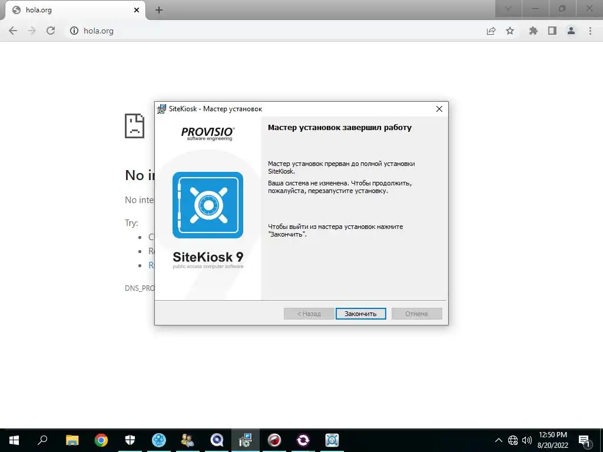Viewport: 603px width, 452px height.
Task: Open tab search dropdown arrow in Chrome
Action: pyautogui.click(x=508, y=8)
